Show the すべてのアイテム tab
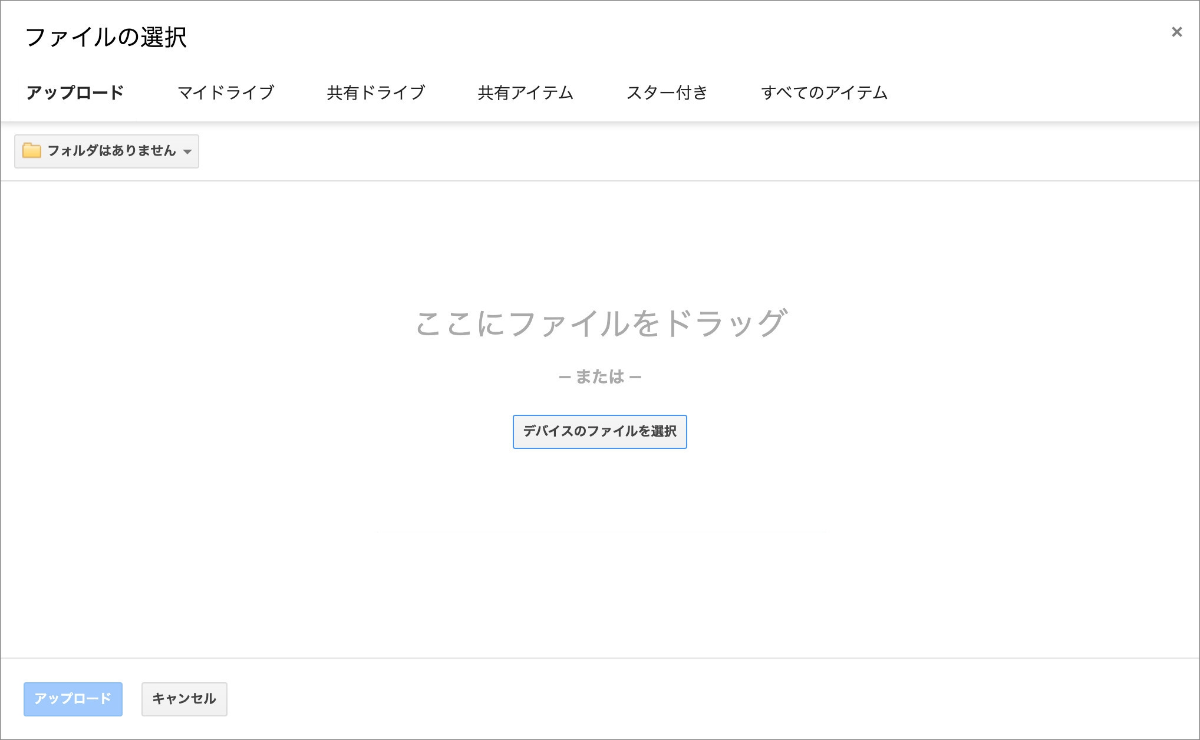 (x=824, y=92)
